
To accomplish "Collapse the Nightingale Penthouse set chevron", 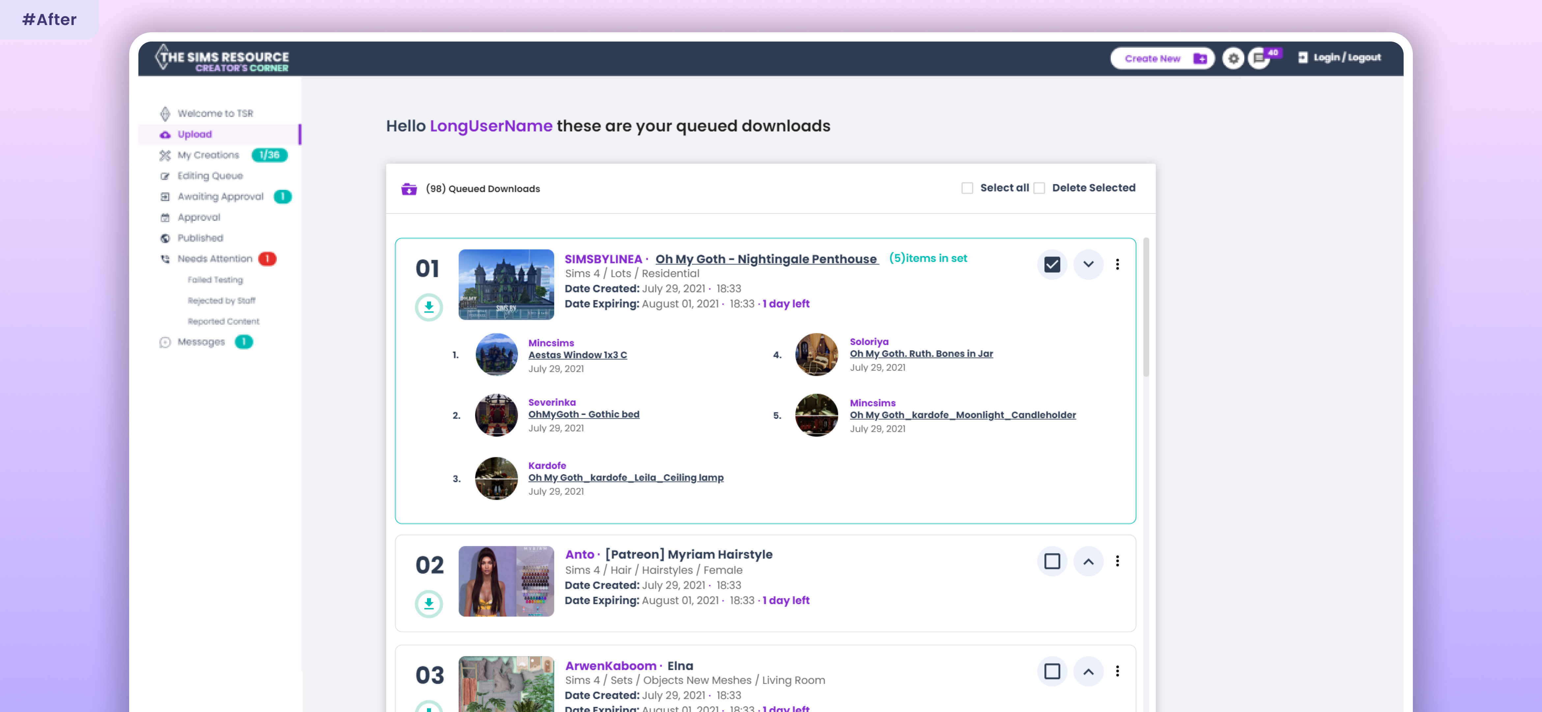I will [x=1088, y=265].
